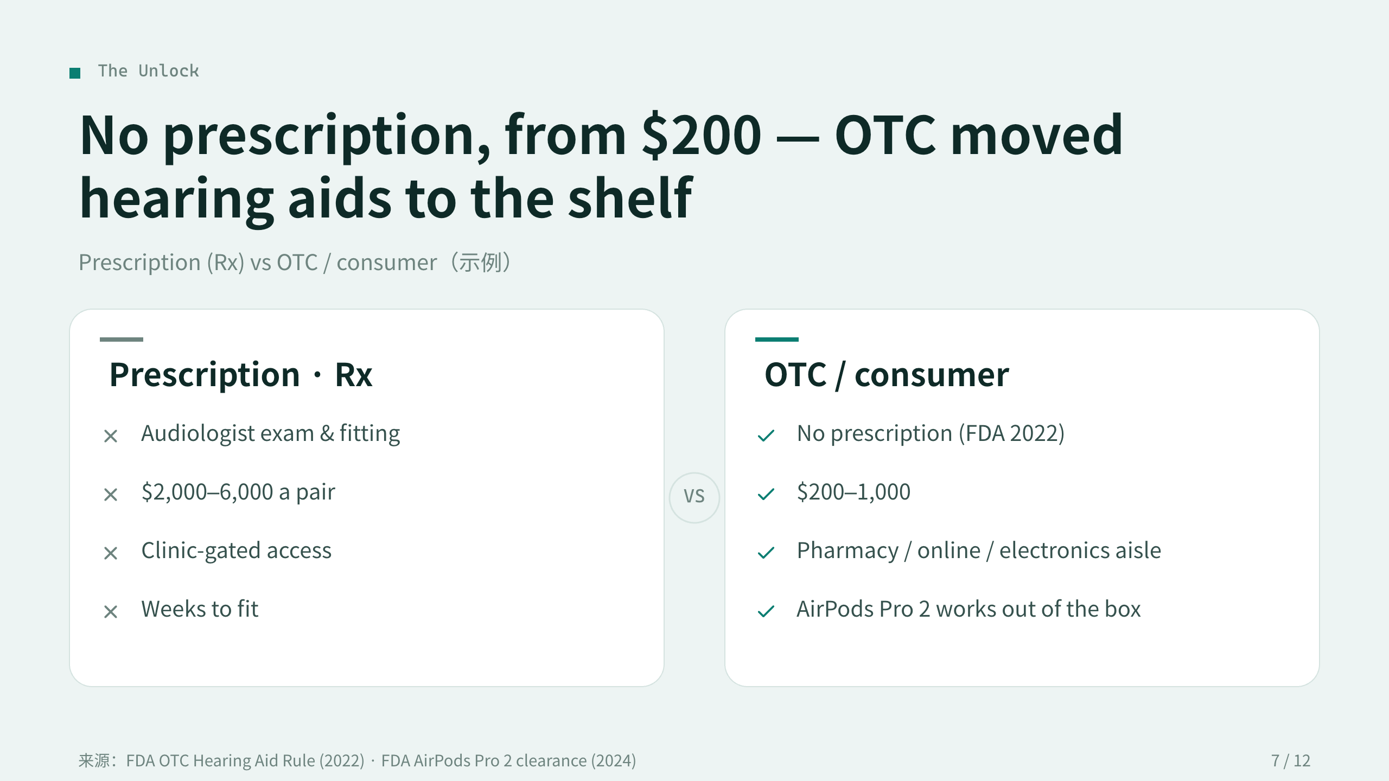Click the green square next to The Unlock
Viewport: 1389px width, 781px height.
[x=75, y=73]
